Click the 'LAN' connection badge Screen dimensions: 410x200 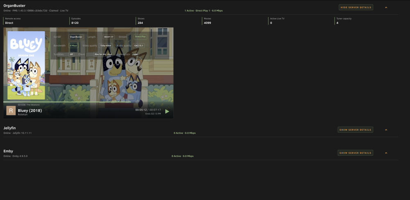(135, 55)
